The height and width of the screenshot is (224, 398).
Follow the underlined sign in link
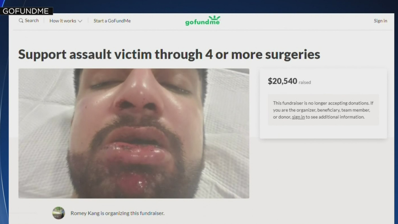tap(298, 117)
